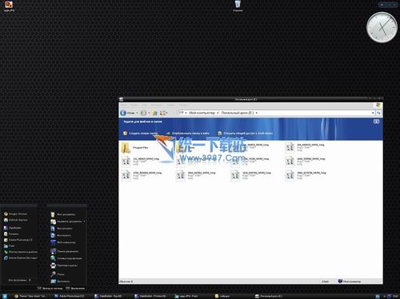Open the Recycle Bin desktop icon
This screenshot has width=400, height=299.
[238, 6]
